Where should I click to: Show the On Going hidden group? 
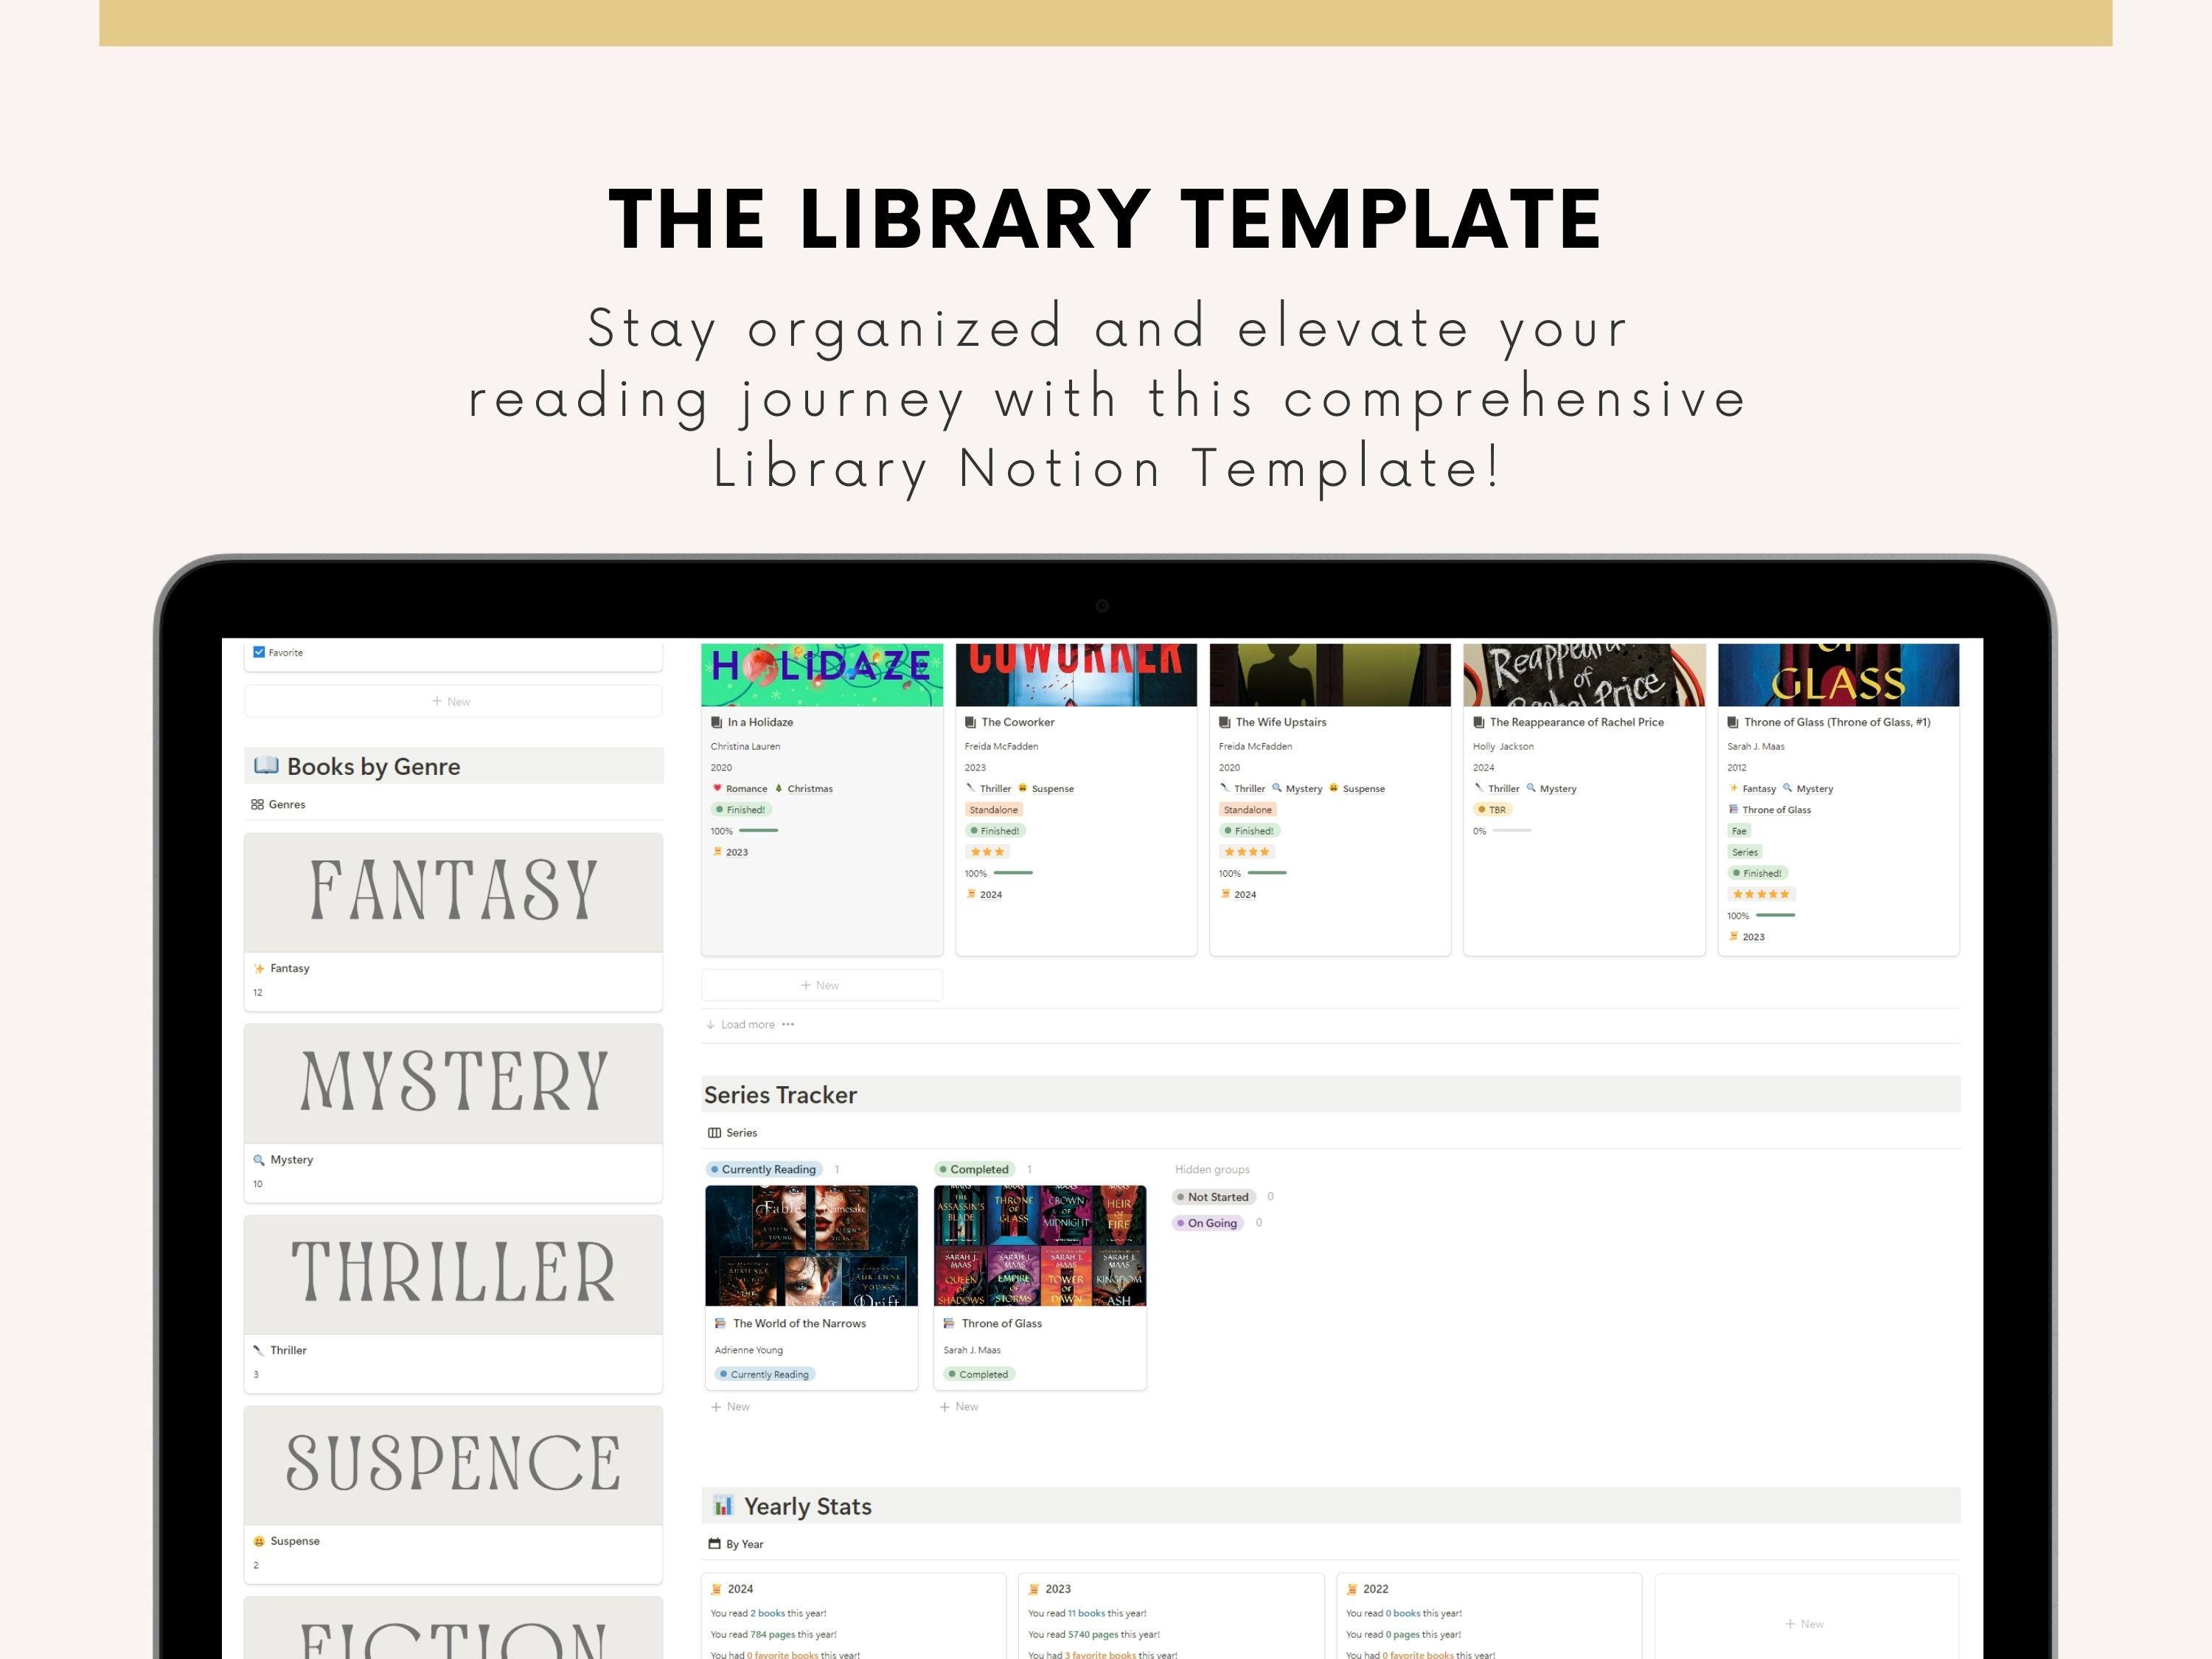1208,1223
